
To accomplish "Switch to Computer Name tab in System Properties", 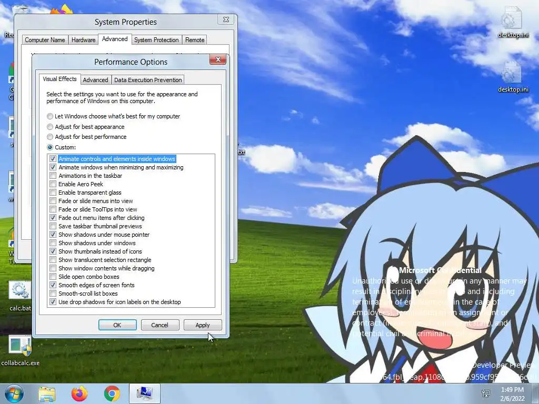I will tap(45, 40).
